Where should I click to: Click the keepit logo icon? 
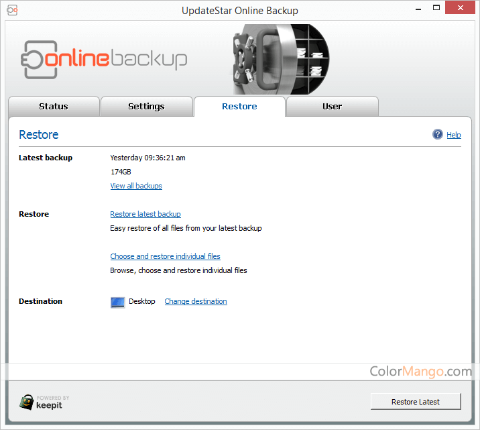27,402
